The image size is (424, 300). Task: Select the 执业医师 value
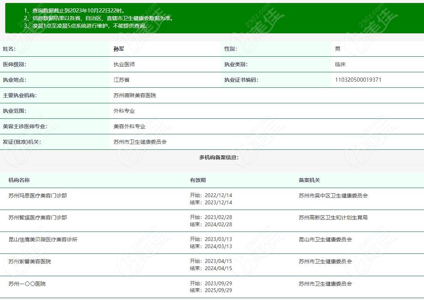tap(124, 64)
